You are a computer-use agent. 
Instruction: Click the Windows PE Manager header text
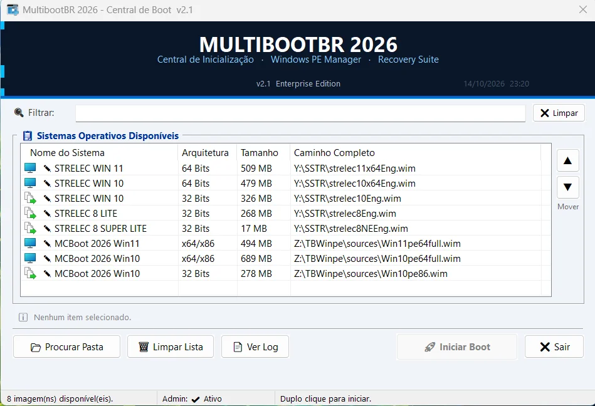316,60
